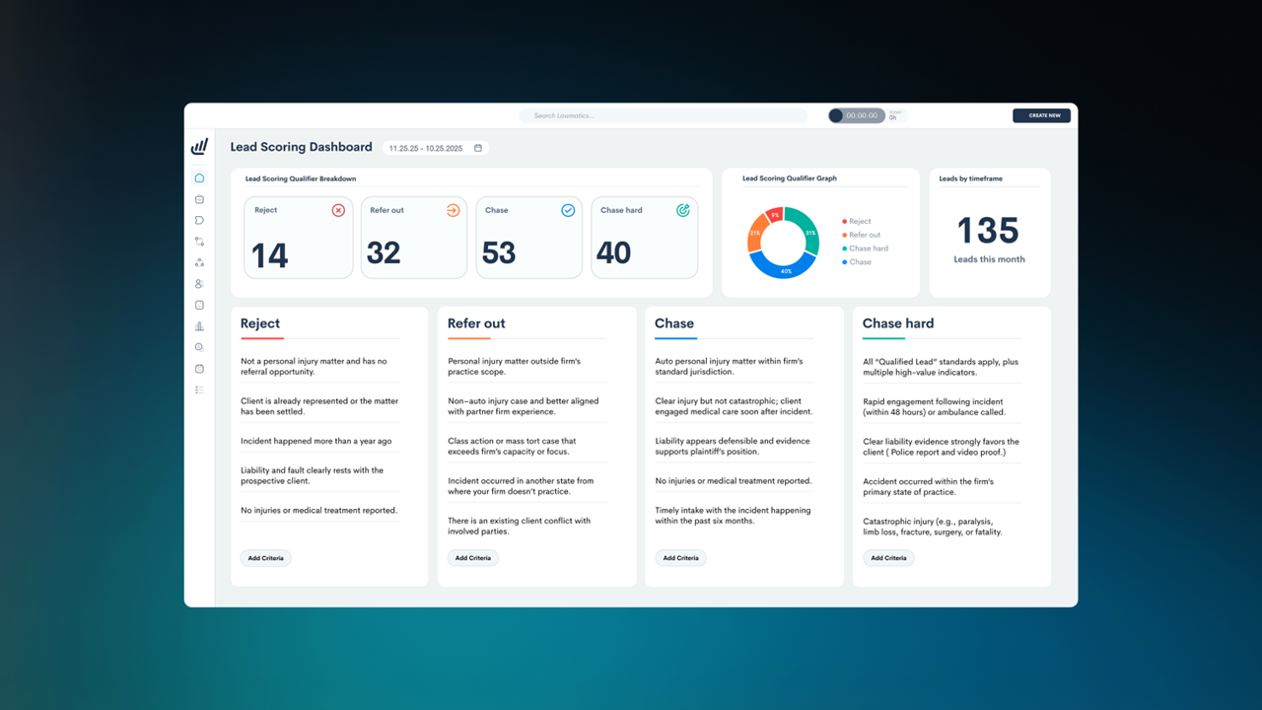The image size is (1262, 710).
Task: Select the Chase hard summary card showing 40
Action: click(645, 238)
